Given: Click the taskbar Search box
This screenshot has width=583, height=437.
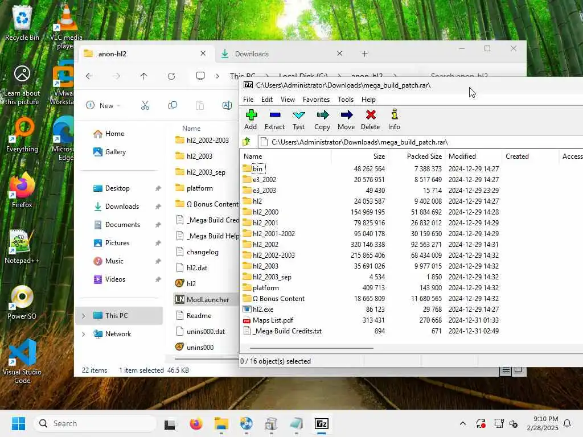Looking at the screenshot, I should pyautogui.click(x=96, y=423).
